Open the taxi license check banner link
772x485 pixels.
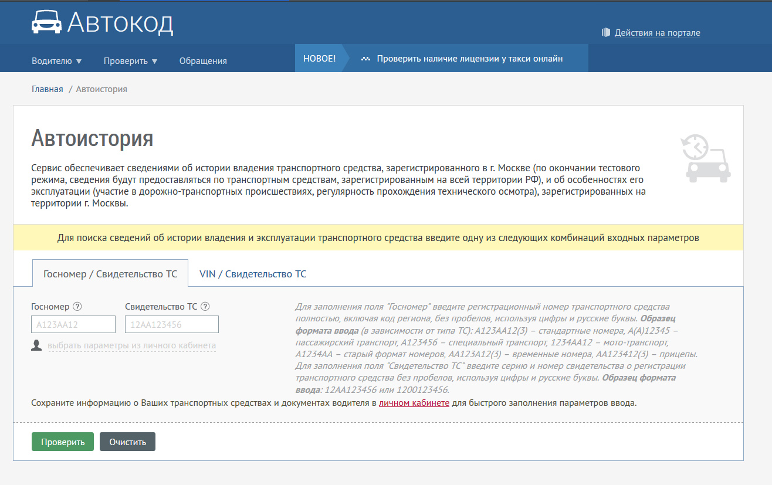tap(469, 59)
